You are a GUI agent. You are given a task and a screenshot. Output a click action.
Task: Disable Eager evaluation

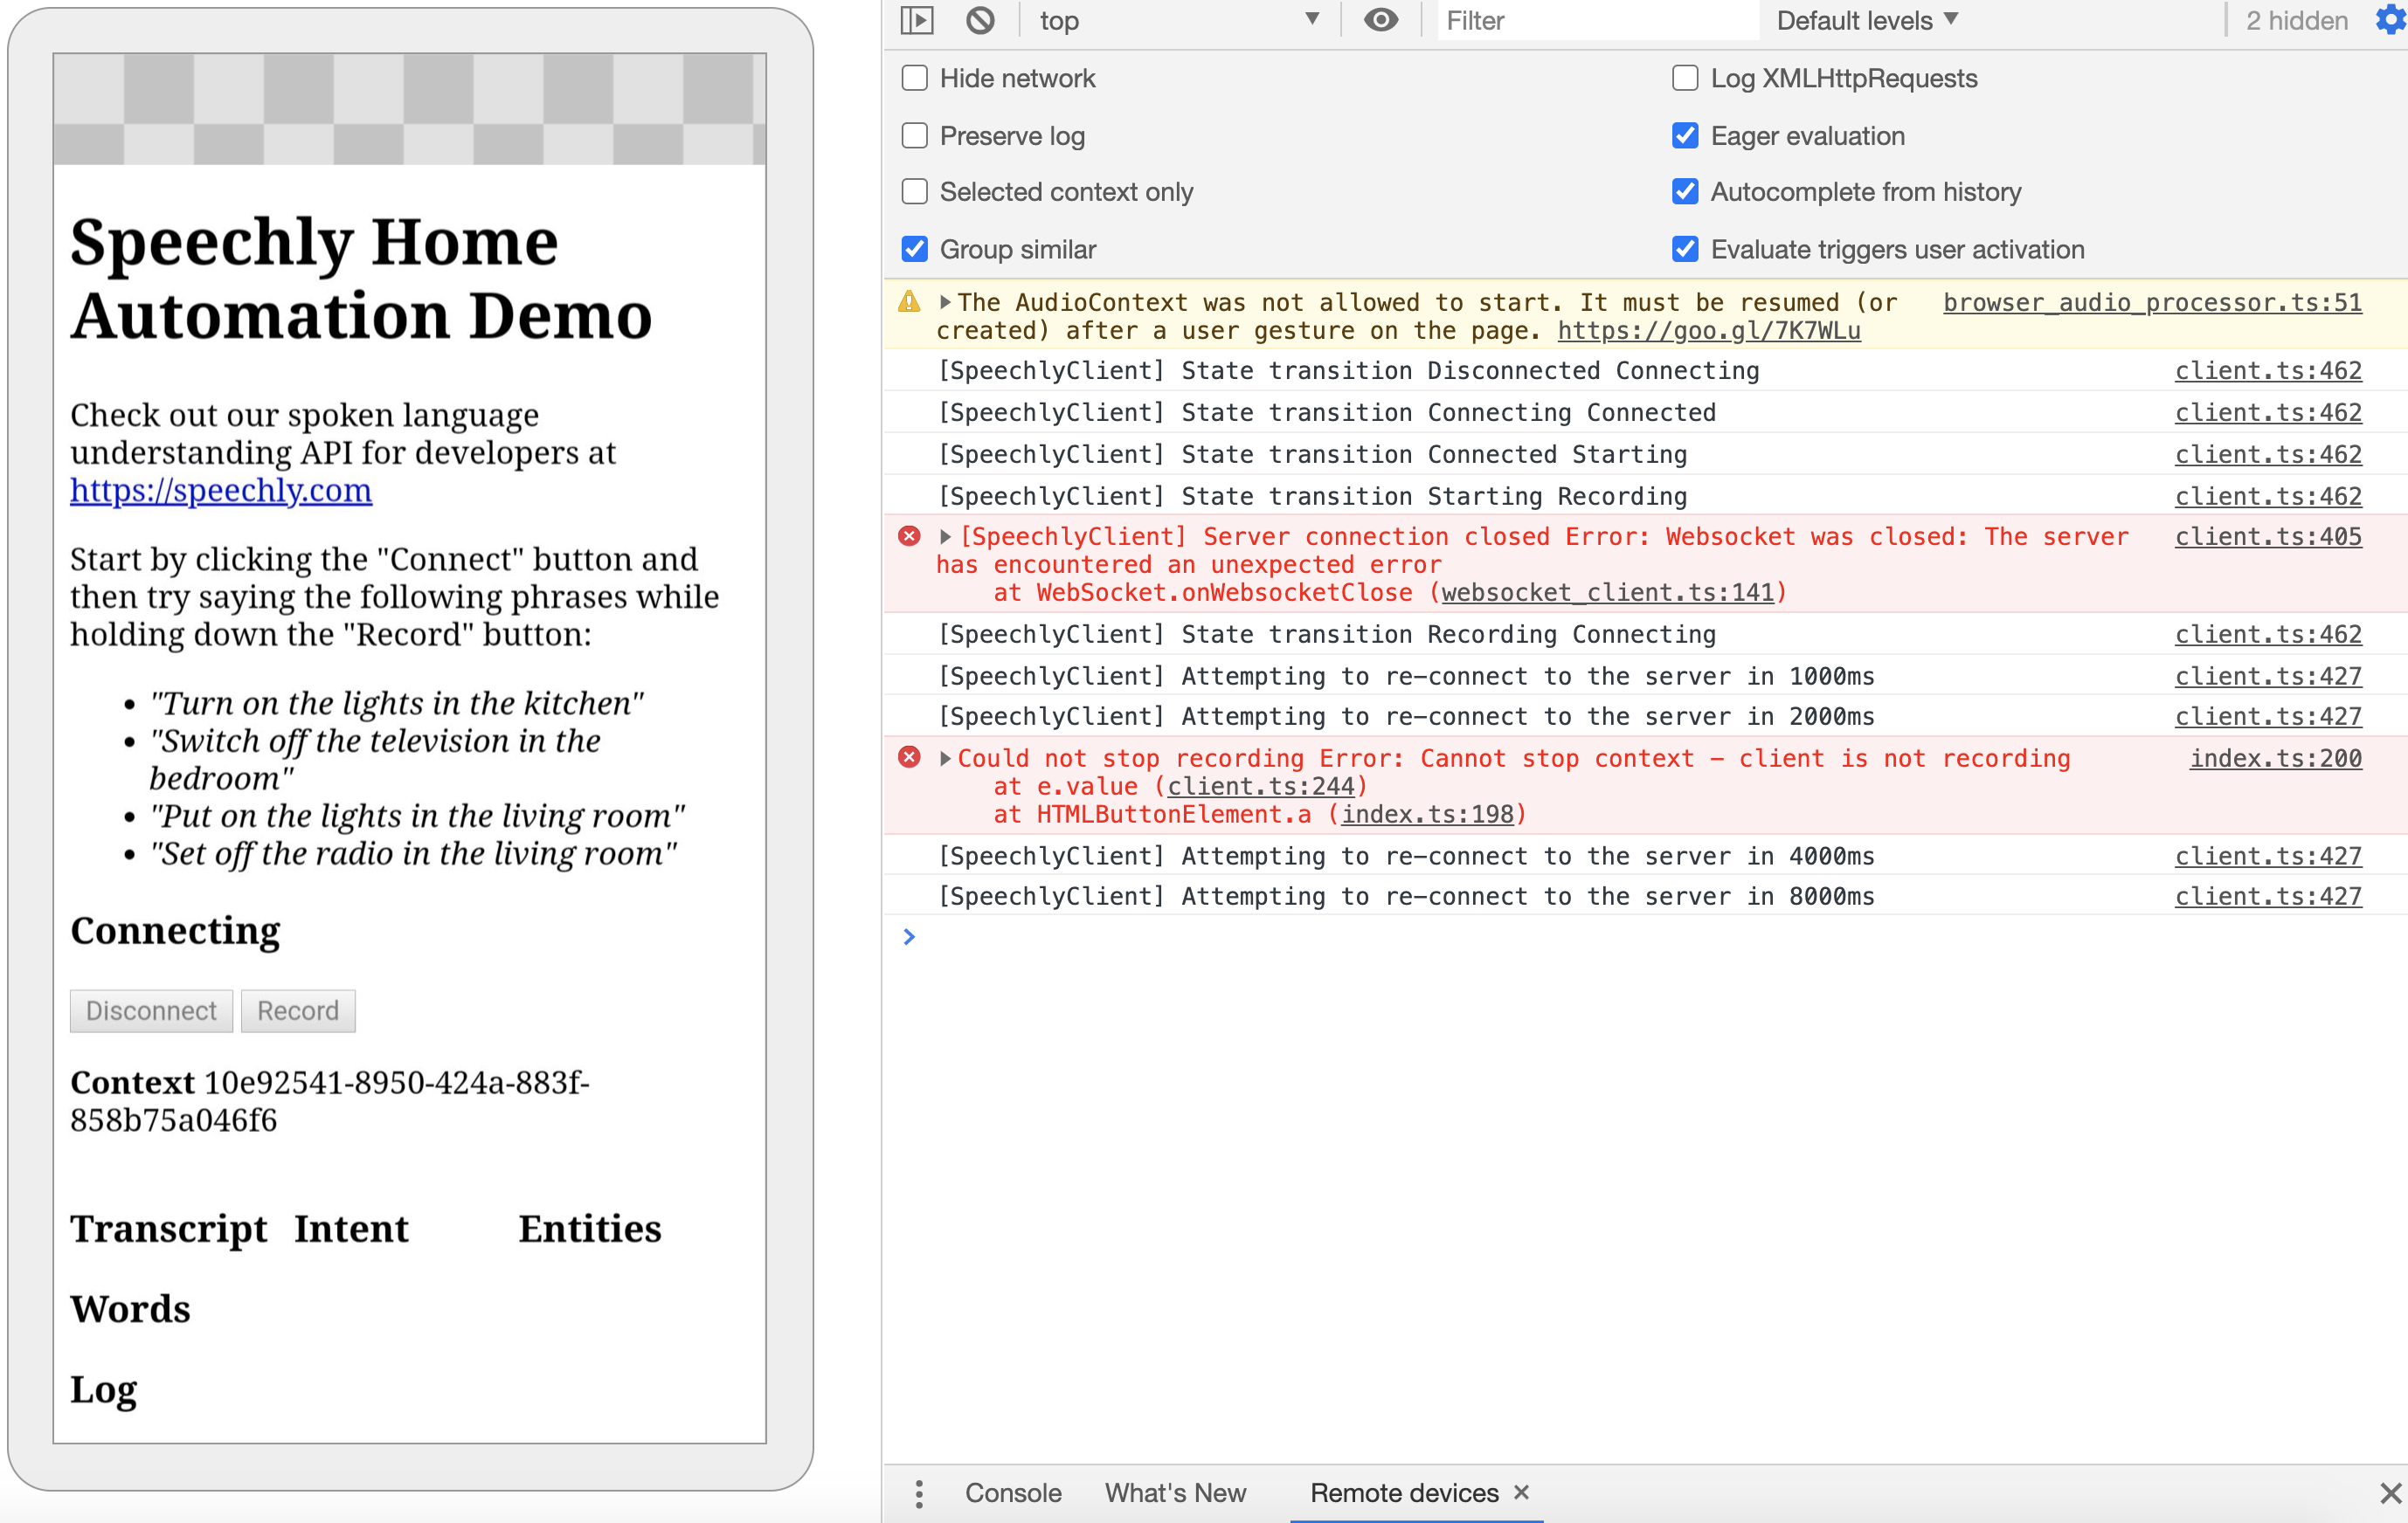1685,136
